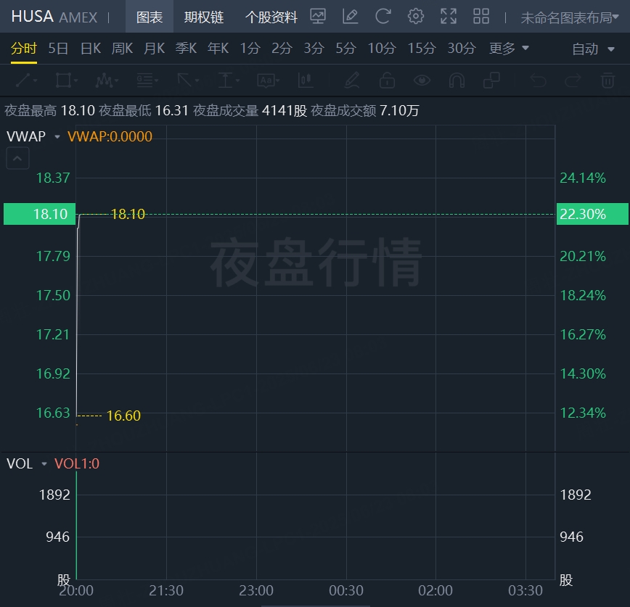630x607 pixels.
Task: Switch to the 个股资料 tab
Action: [x=271, y=17]
